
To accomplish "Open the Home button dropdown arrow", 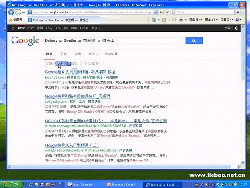I will 159,20.
